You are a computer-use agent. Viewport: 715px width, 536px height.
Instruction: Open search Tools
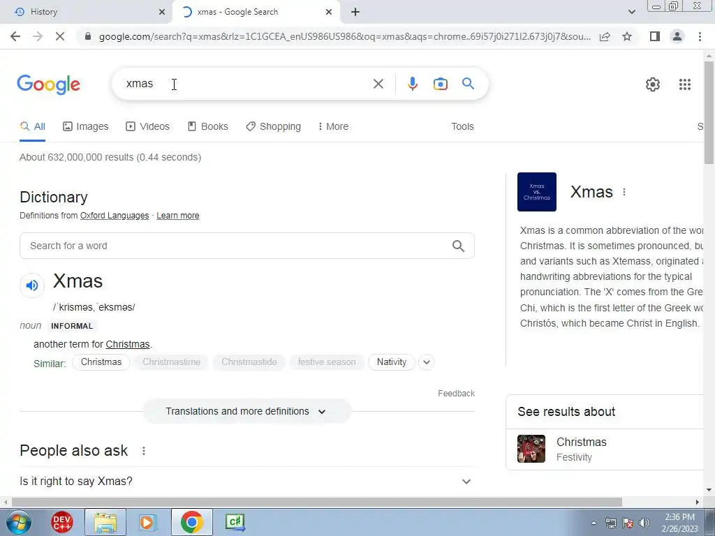point(462,127)
